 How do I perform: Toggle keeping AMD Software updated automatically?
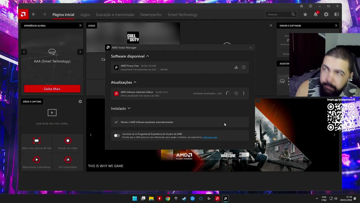pos(116,122)
